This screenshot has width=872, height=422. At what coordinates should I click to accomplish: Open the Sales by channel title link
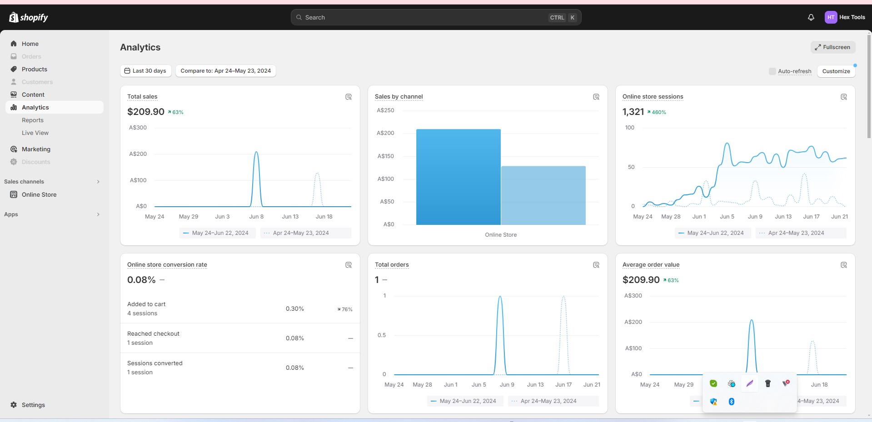(x=399, y=97)
